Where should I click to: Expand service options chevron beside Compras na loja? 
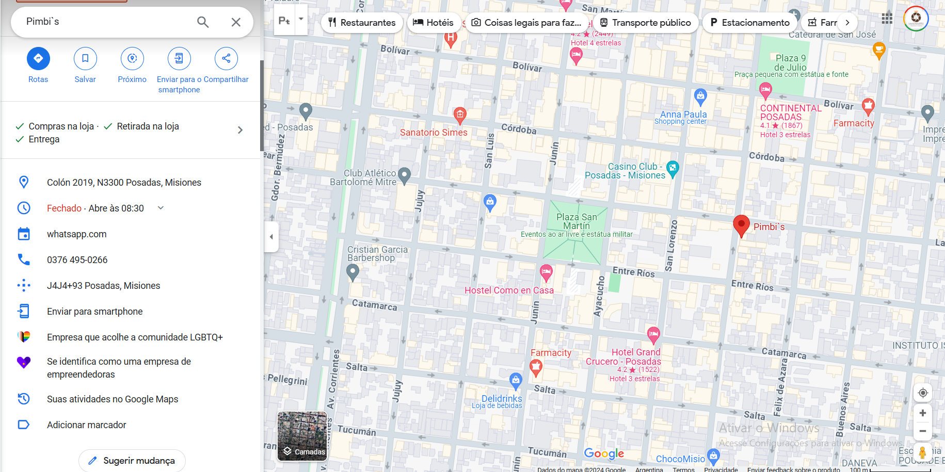[240, 130]
